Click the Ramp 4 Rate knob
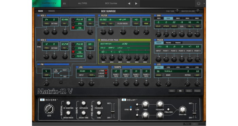 click(x=146, y=83)
